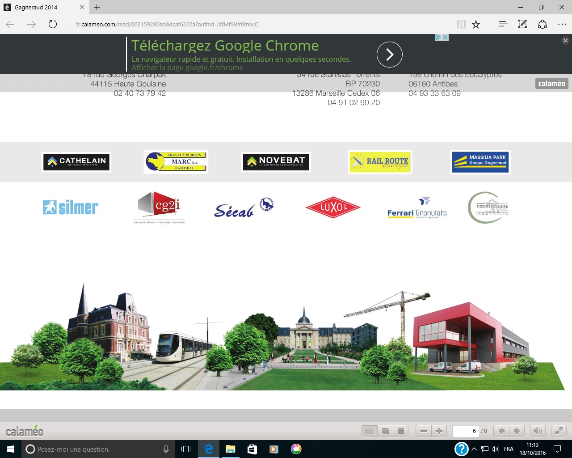Dismiss the ad banner with the round X
The width and height of the screenshot is (572, 458).
[x=565, y=40]
